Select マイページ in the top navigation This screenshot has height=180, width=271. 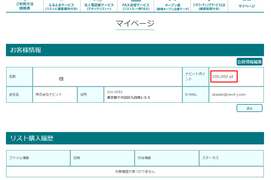(x=246, y=6)
